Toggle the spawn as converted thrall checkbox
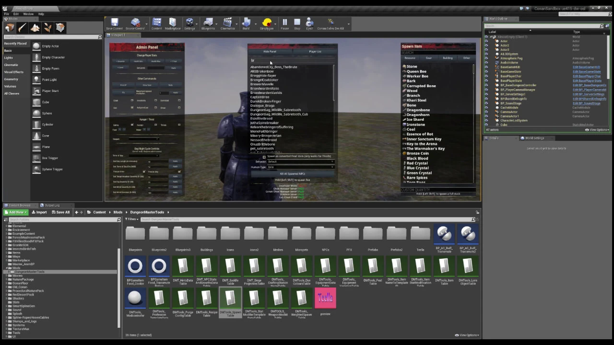Screen dimensions: 614x345 click(x=264, y=157)
